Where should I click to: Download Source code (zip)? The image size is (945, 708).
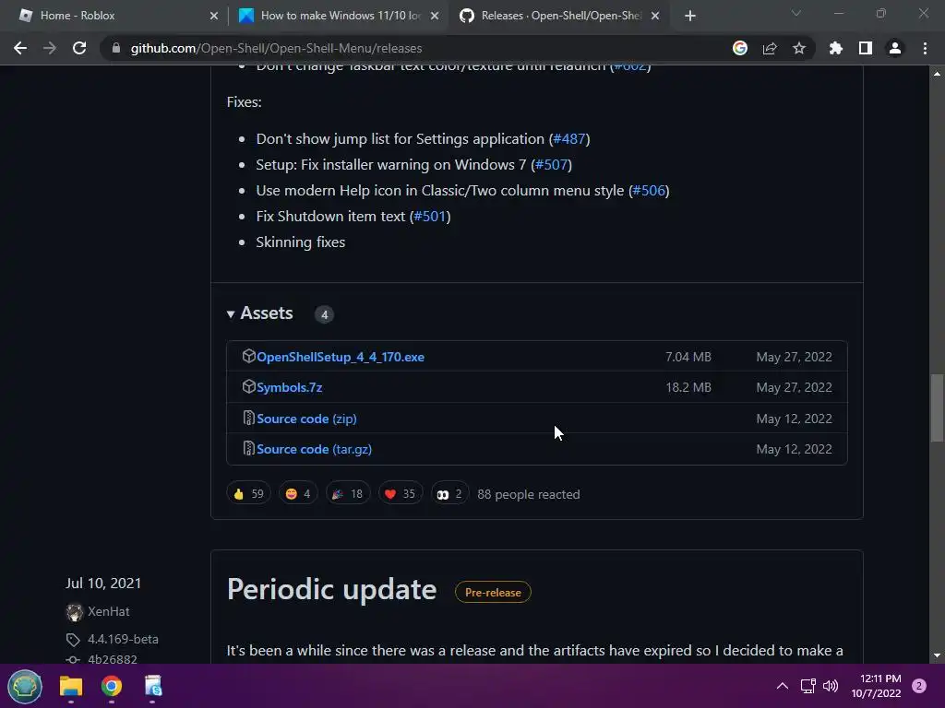point(306,419)
